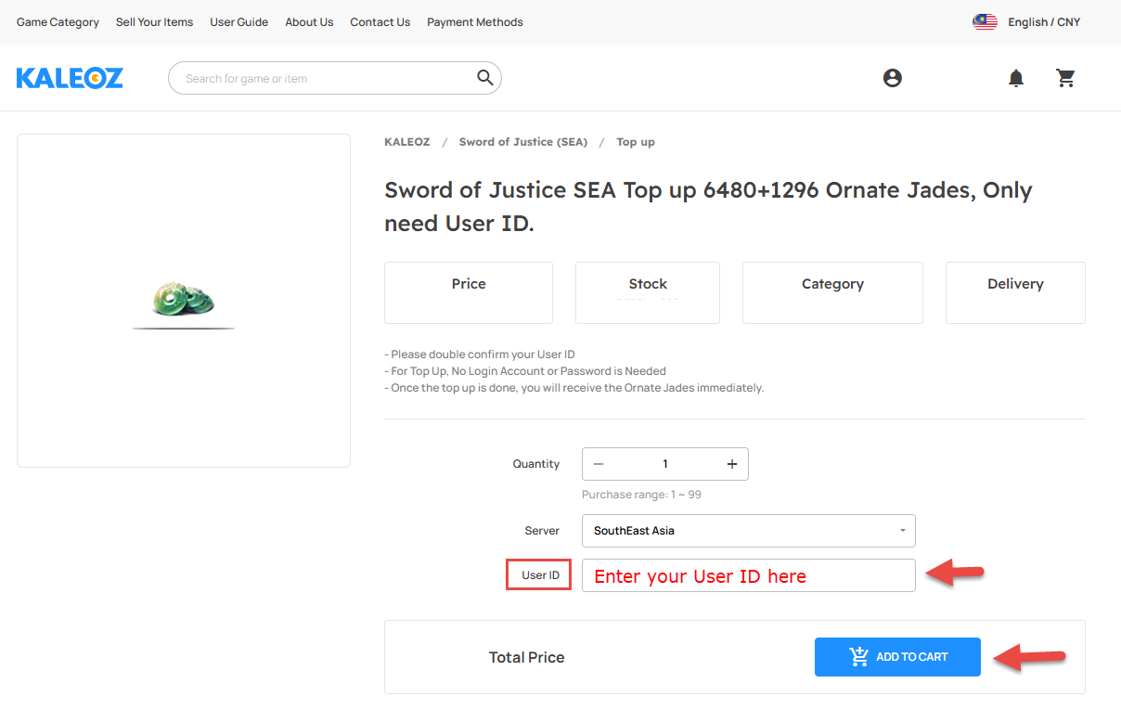Open Contact Us page
The image size is (1121, 709).
pos(380,22)
